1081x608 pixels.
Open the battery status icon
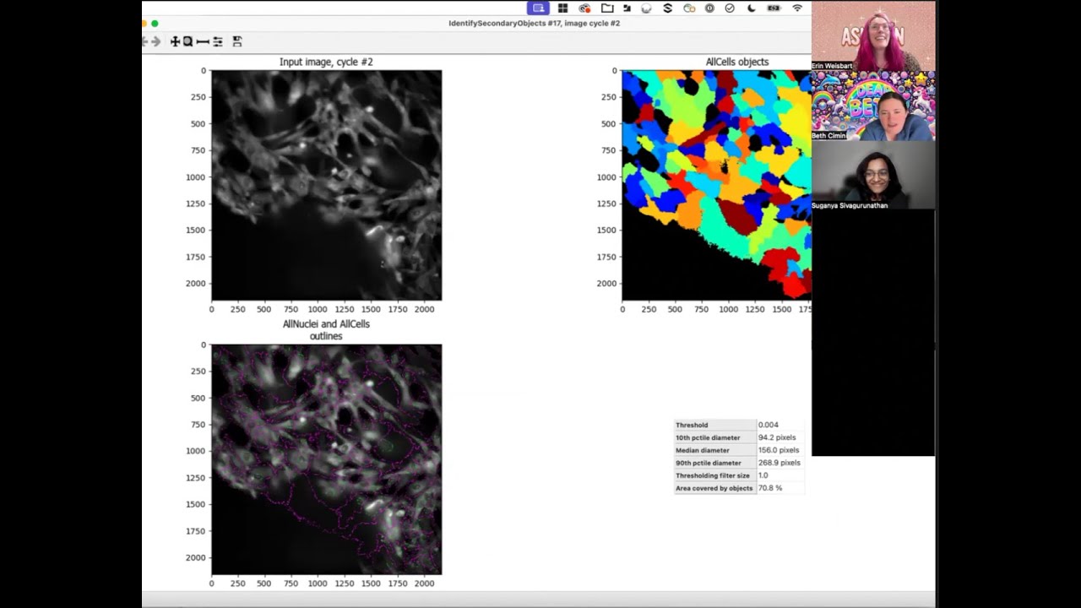(x=774, y=8)
